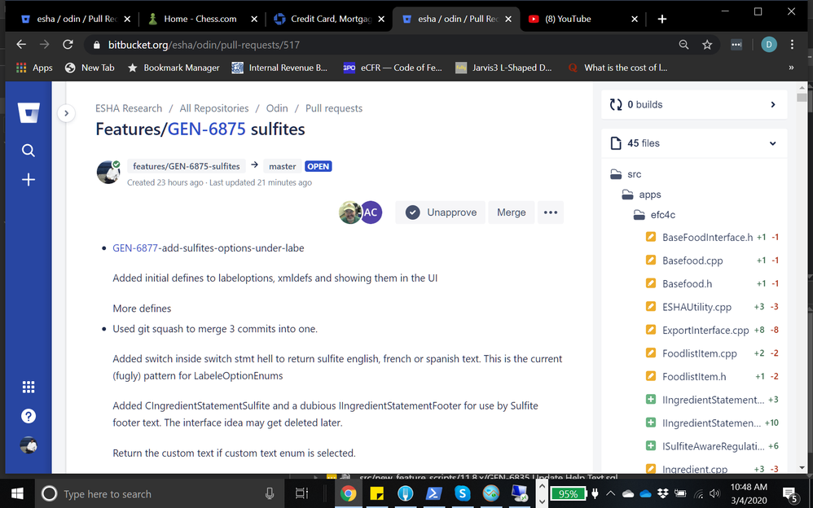Switch to the (8) YouTube tab
The image size is (813, 508).
click(x=582, y=20)
